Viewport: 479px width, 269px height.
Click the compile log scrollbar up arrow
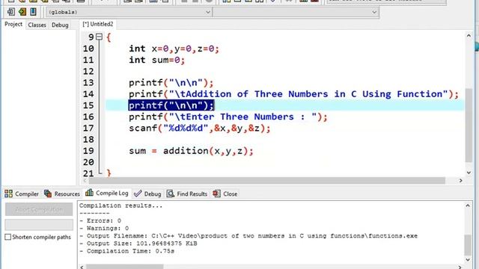pyautogui.click(x=468, y=206)
